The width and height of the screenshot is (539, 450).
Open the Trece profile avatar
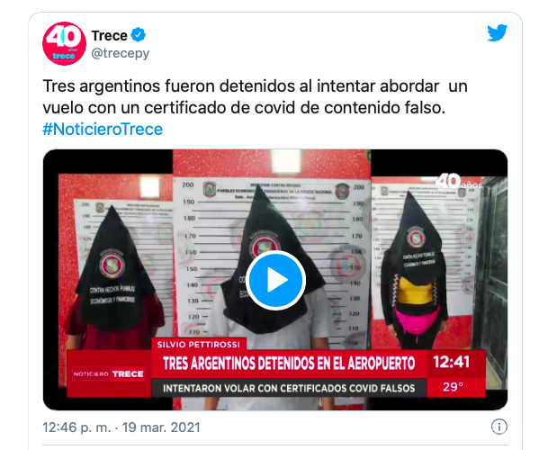click(64, 44)
